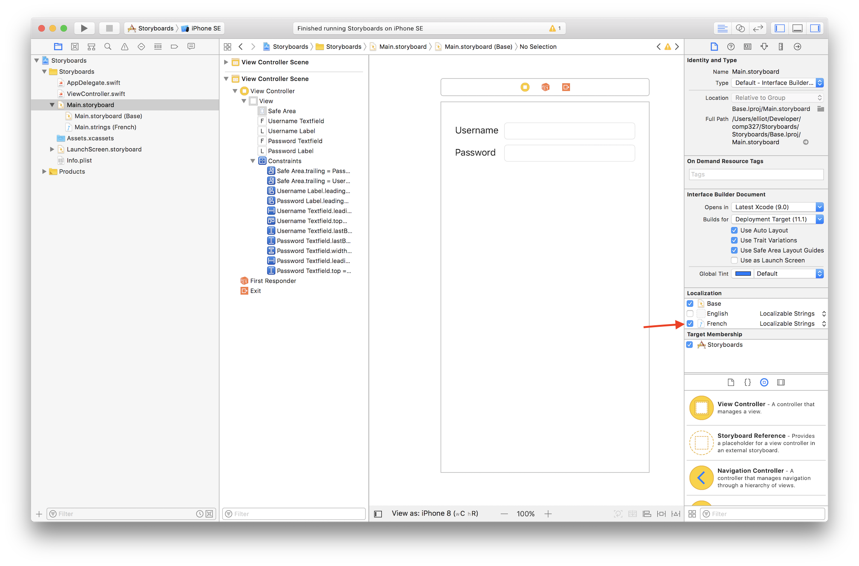Click the Run (play) button

coord(84,28)
